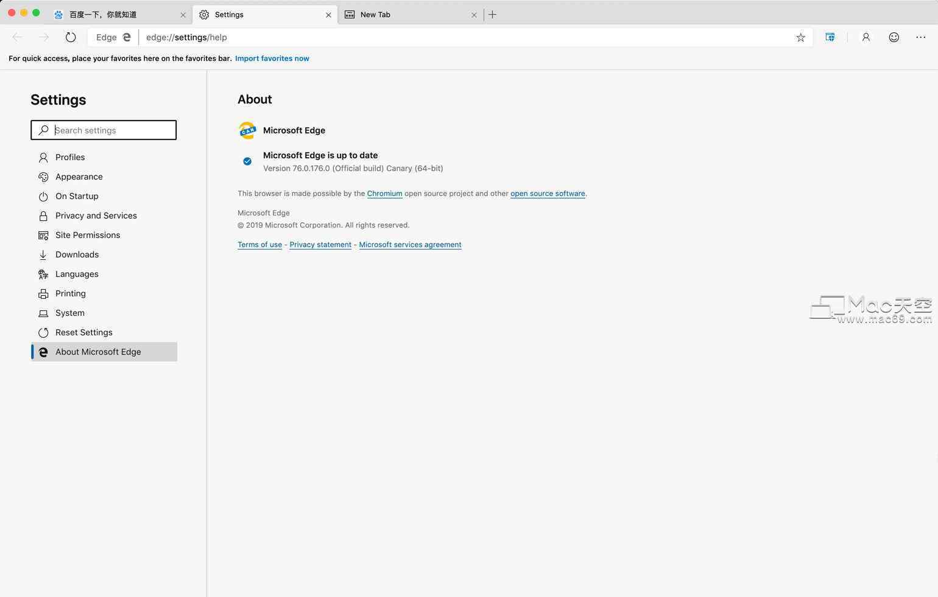Open Privacy and Services settings
This screenshot has height=597, width=938.
(104, 215)
